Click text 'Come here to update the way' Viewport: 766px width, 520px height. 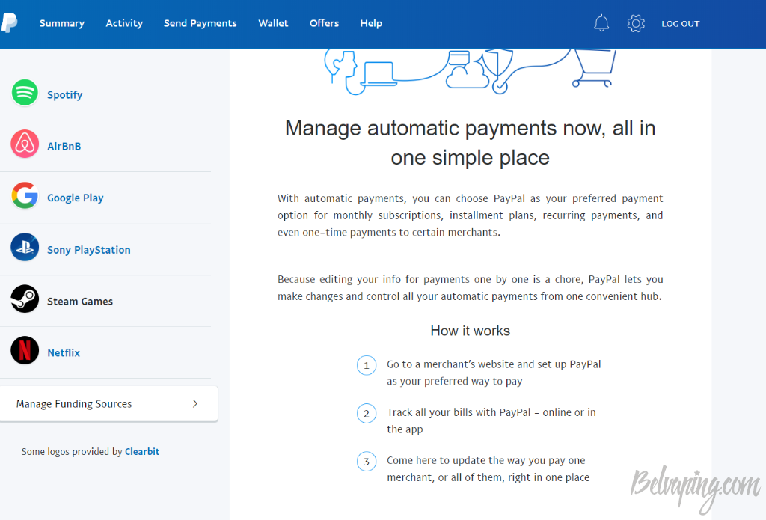tap(488, 468)
